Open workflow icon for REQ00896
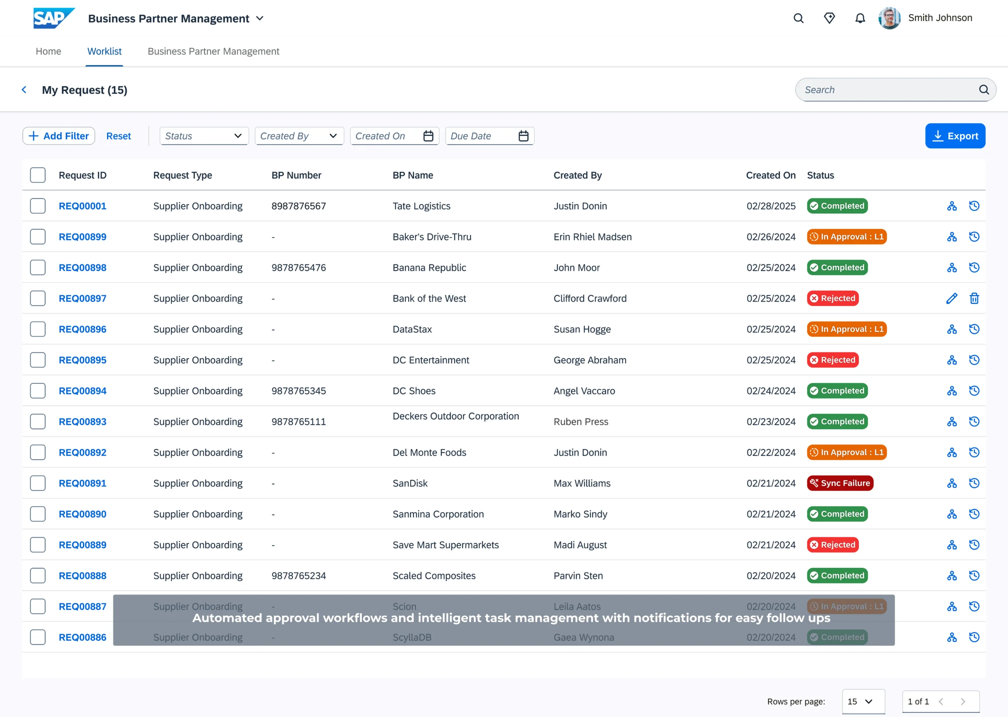Screen dimensions: 1008x717 [x=952, y=329]
